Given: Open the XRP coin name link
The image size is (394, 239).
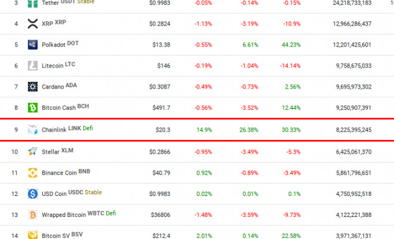Looking at the screenshot, I should (47, 24).
